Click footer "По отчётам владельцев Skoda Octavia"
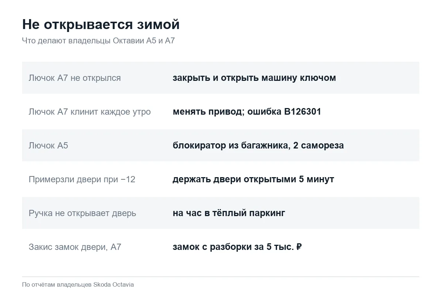Image resolution: width=441 pixels, height=294 pixels. click(x=78, y=285)
